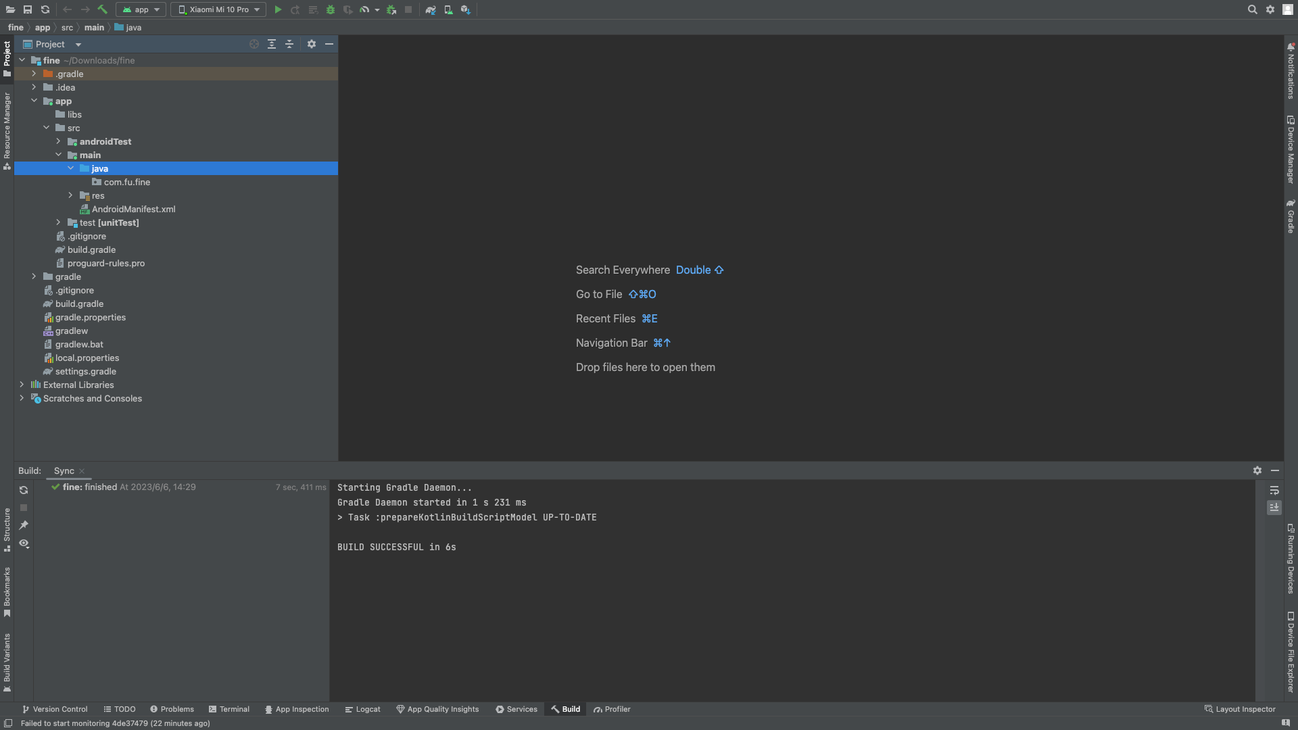Image resolution: width=1298 pixels, height=730 pixels.
Task: Save all files via toolbar disk icon
Action: 28,9
